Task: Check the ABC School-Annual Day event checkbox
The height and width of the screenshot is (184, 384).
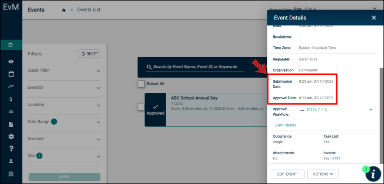Action: pyautogui.click(x=141, y=107)
